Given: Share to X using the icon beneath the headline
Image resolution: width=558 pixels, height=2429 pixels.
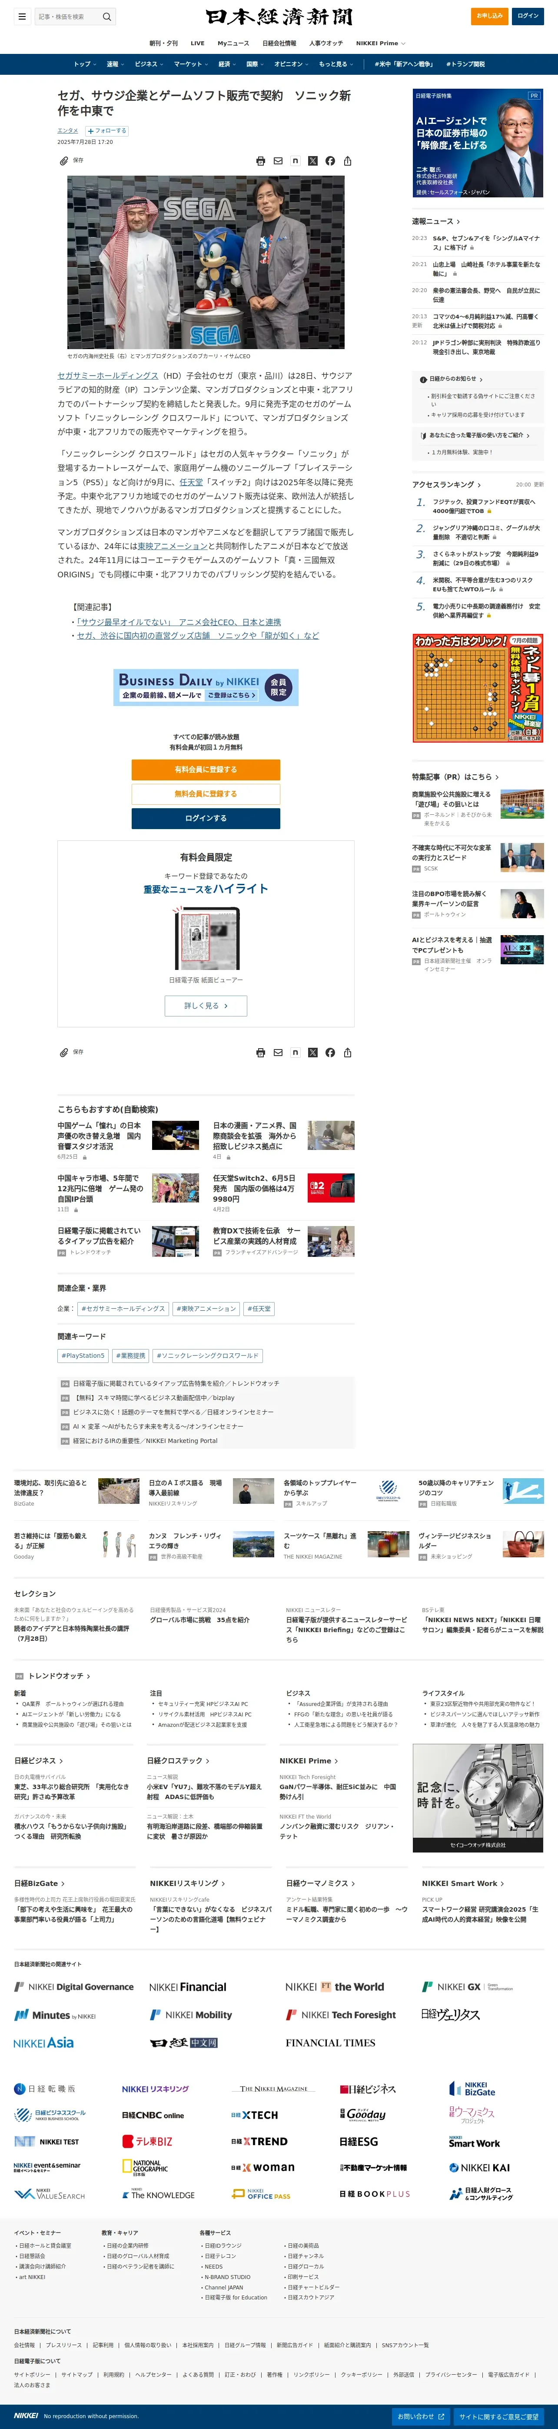Looking at the screenshot, I should (313, 161).
